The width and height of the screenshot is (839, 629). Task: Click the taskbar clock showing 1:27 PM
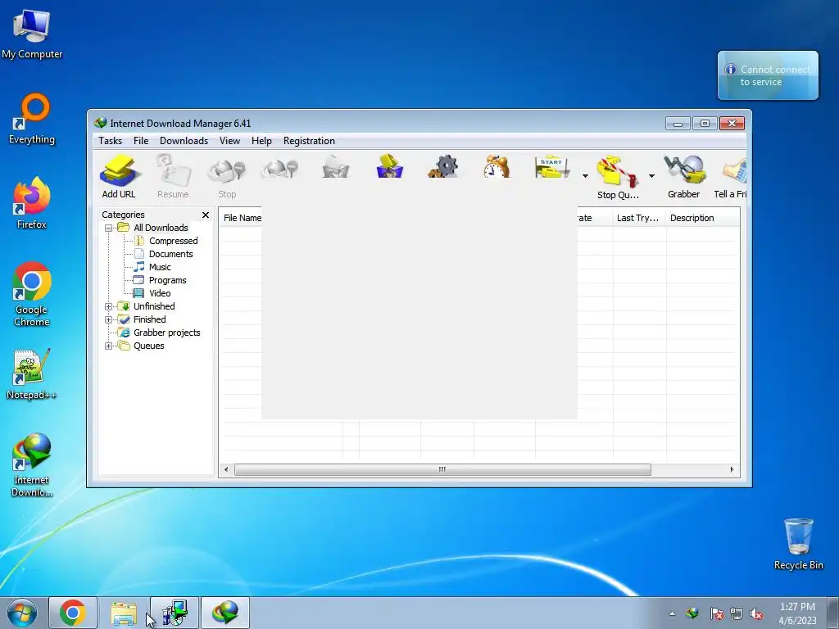pos(797,613)
